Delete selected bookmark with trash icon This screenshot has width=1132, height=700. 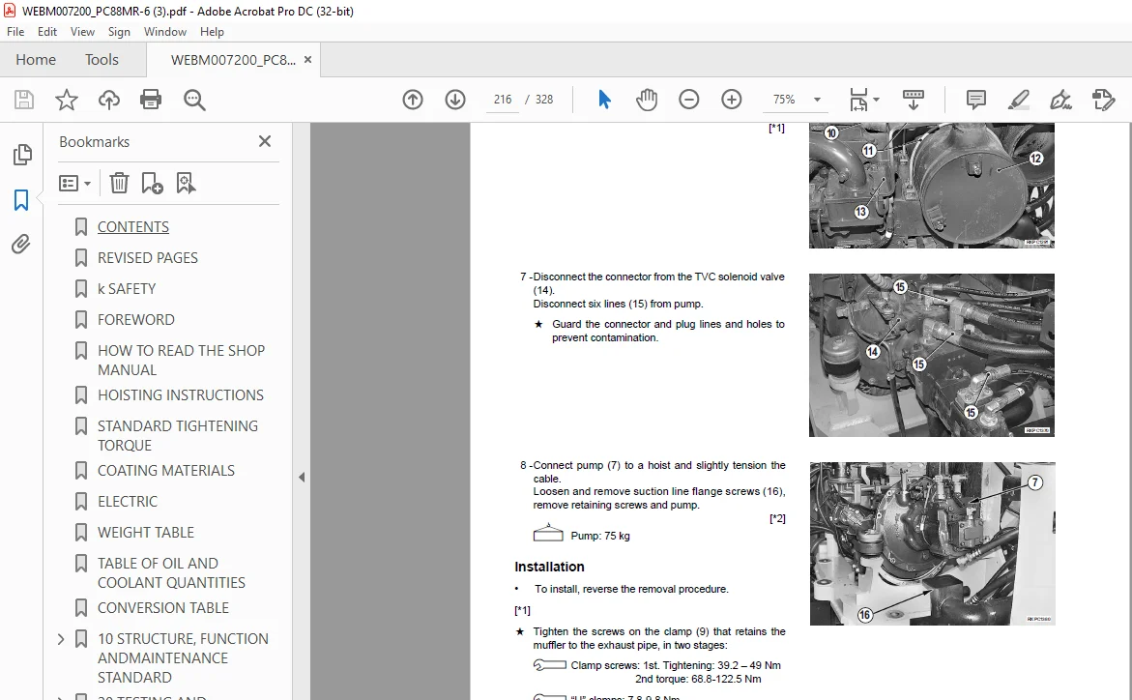119,183
